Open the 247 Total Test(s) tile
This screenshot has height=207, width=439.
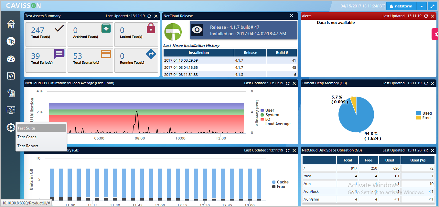coord(45,34)
